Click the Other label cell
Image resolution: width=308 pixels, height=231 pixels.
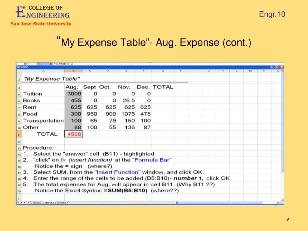(x=43, y=127)
